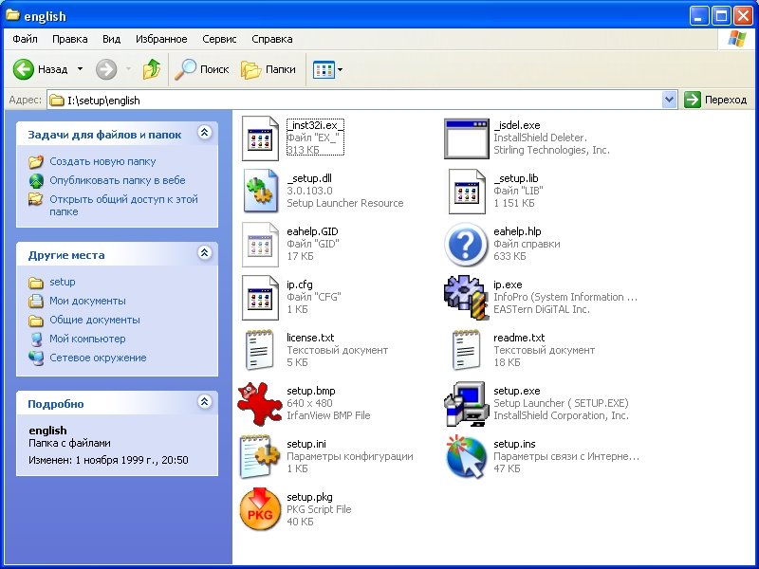Collapse the Подробно details panel
The image size is (759, 569).
coord(204,402)
